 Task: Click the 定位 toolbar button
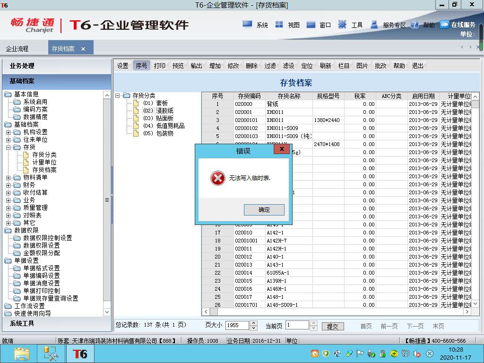pyautogui.click(x=307, y=66)
